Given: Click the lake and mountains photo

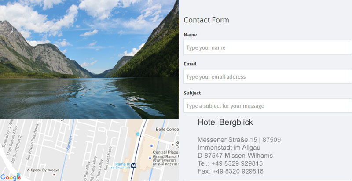Looking at the screenshot, I should coord(89,59).
